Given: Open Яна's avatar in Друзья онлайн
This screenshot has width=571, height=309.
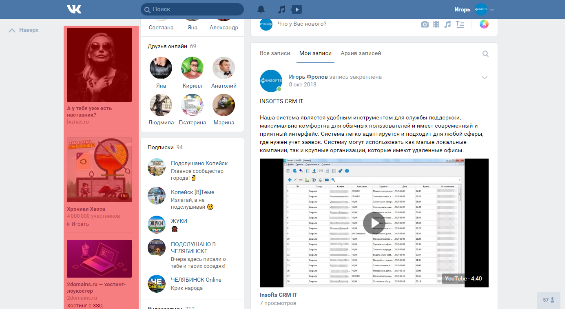Looking at the screenshot, I should 161,68.
